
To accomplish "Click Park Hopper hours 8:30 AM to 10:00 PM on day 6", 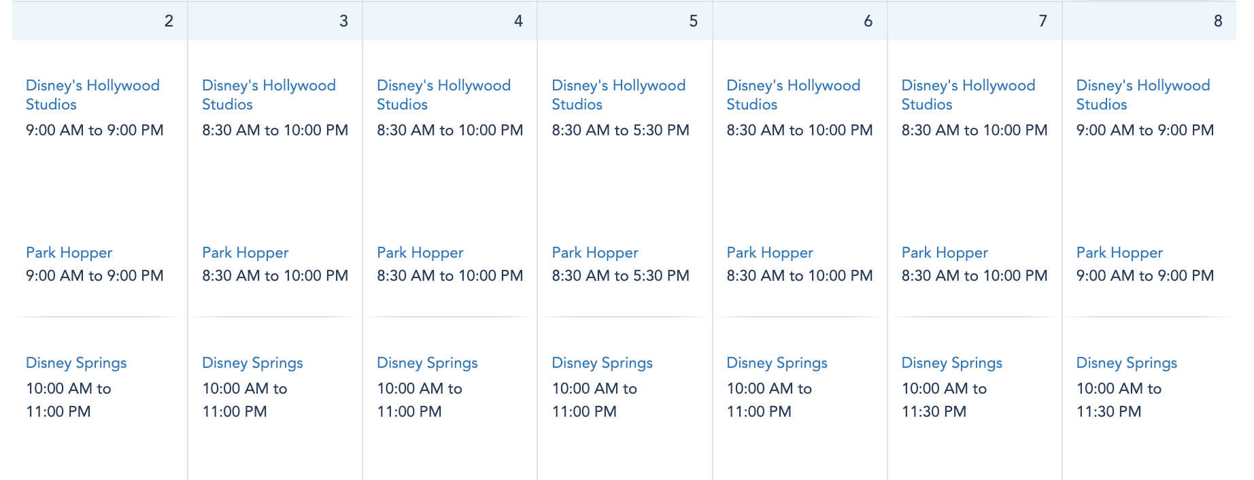I will (x=799, y=275).
